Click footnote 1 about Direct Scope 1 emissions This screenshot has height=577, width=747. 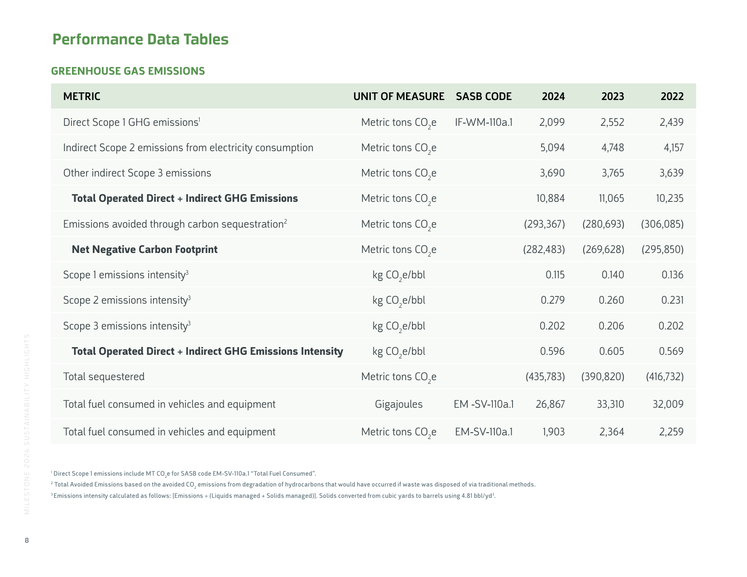click(184, 474)
